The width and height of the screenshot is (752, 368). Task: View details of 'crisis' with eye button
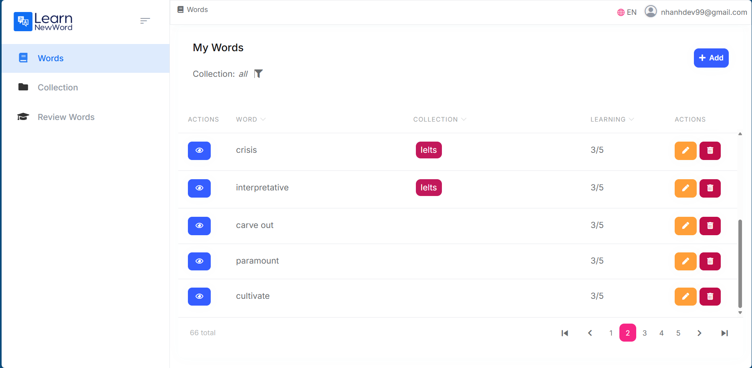click(199, 150)
